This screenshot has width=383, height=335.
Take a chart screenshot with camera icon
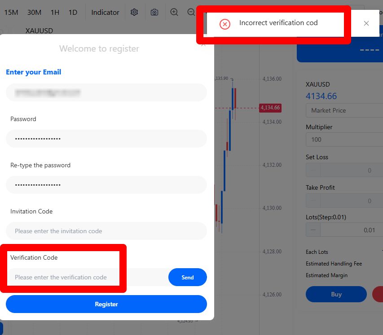[x=154, y=12]
